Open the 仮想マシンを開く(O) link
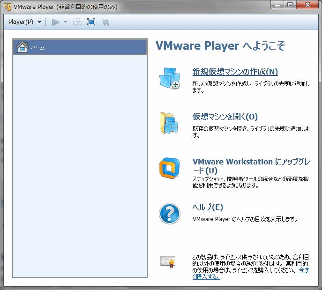Image resolution: width=322 pixels, height=290 pixels. click(x=225, y=117)
